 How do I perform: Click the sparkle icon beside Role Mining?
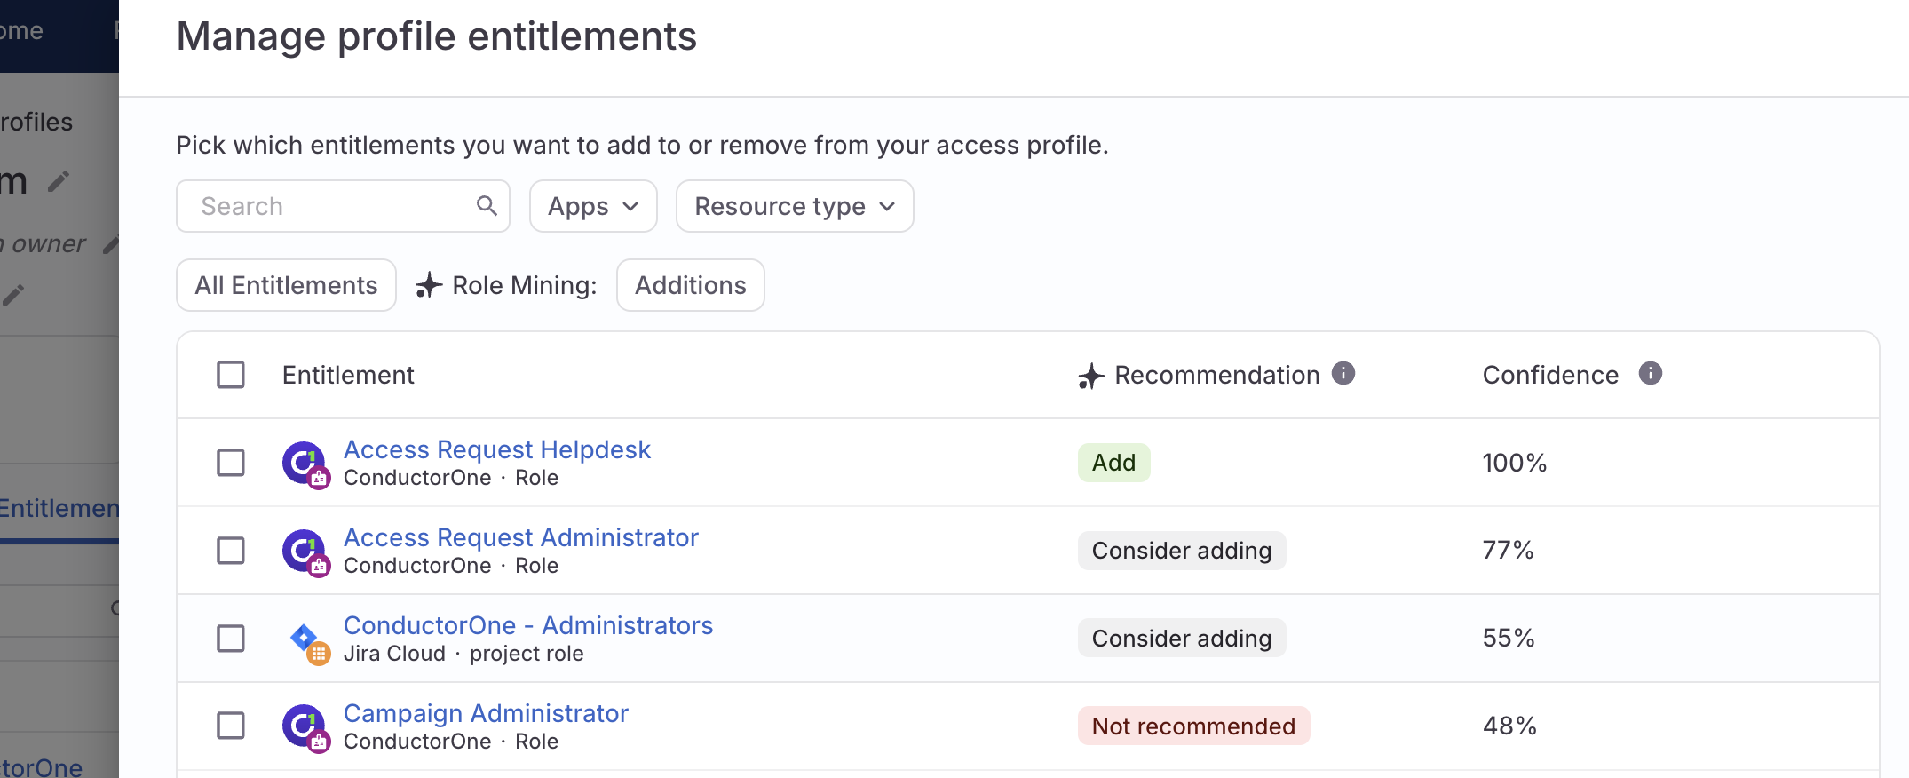click(x=428, y=285)
